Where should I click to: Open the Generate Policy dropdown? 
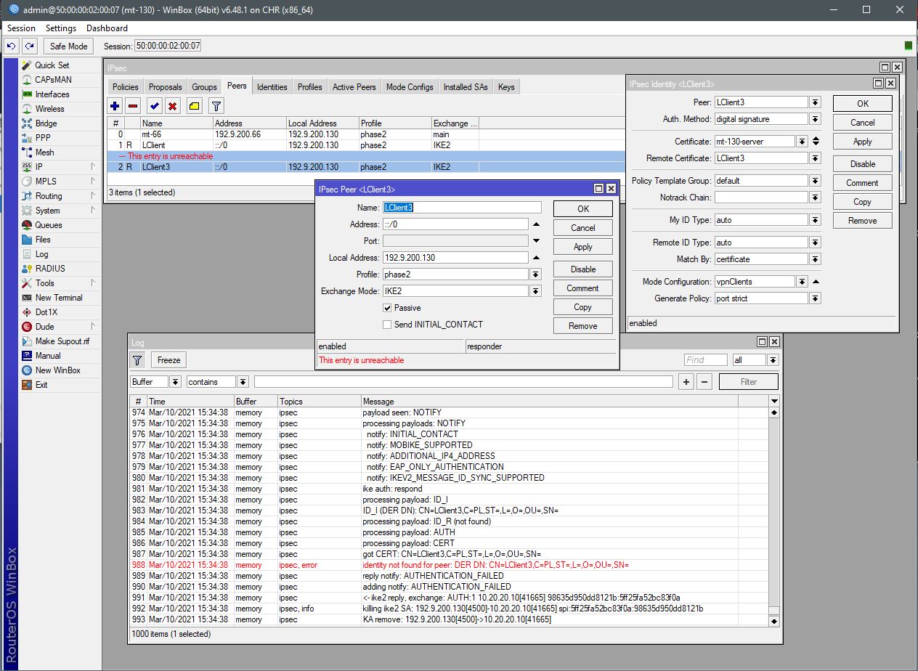click(816, 298)
